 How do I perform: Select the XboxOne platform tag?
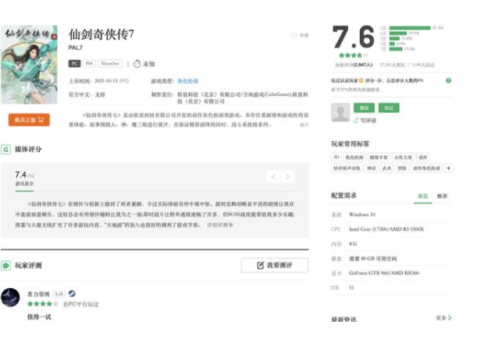click(110, 63)
